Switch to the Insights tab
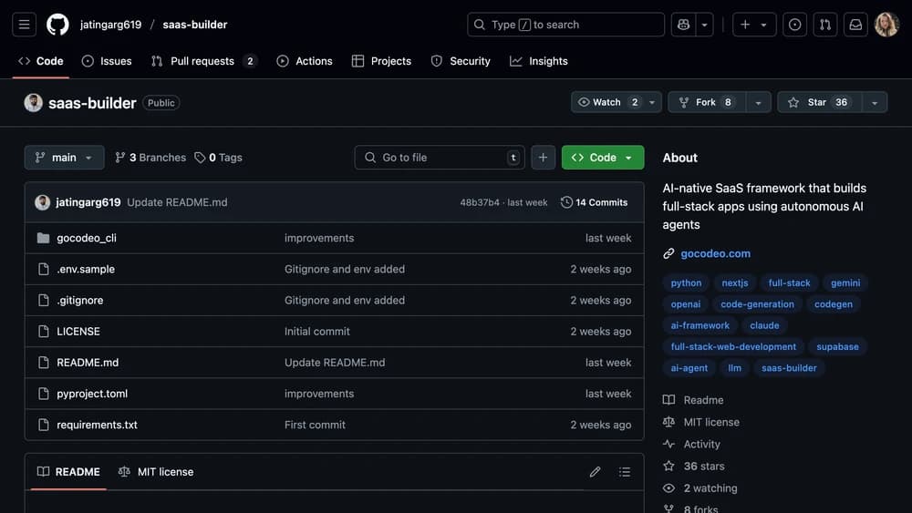 pos(539,61)
